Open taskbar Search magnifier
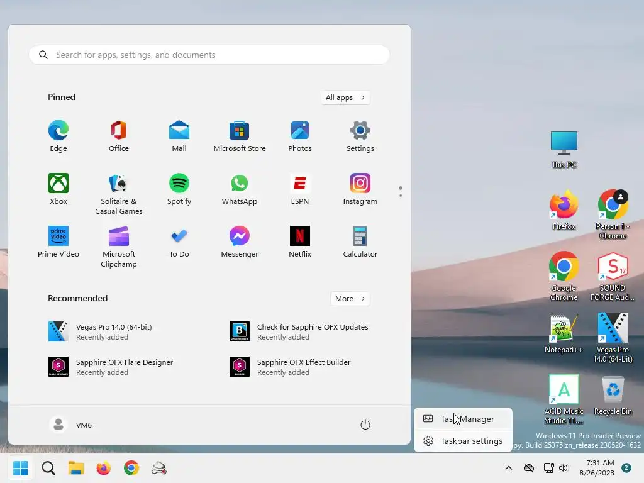 pos(48,468)
